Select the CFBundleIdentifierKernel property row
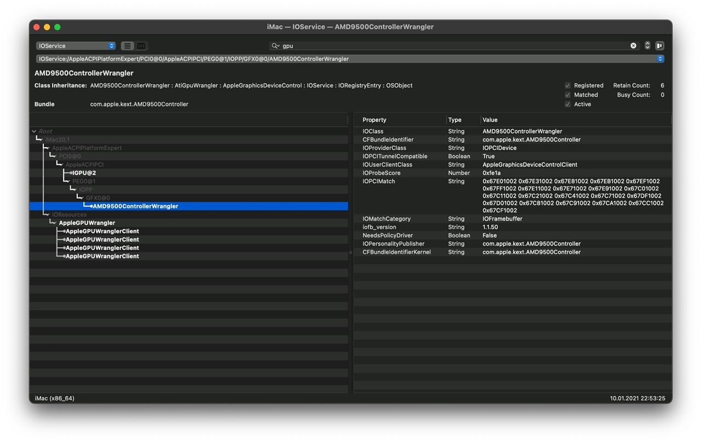This screenshot has height=442, width=701. (x=513, y=252)
